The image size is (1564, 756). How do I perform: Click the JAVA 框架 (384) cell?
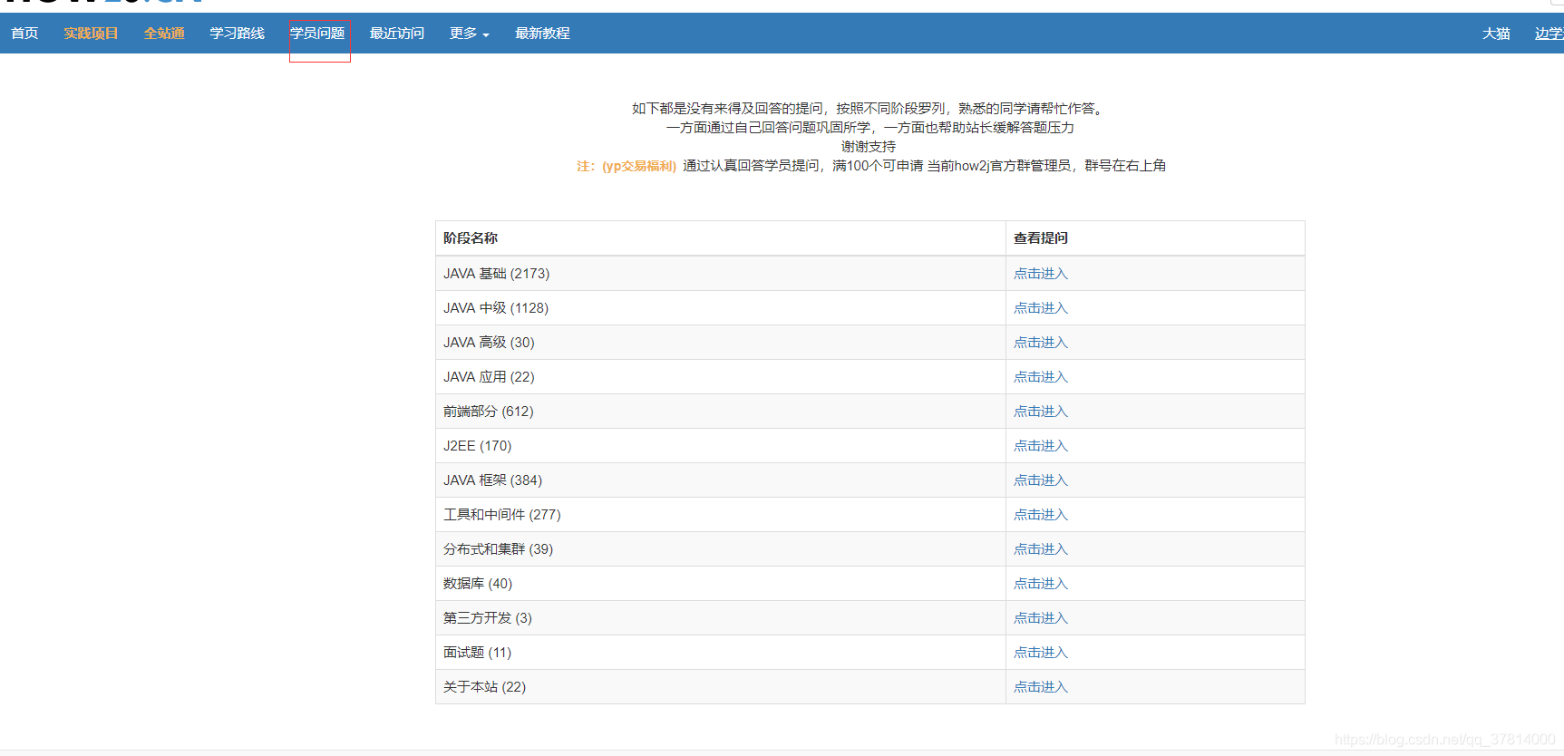click(721, 480)
